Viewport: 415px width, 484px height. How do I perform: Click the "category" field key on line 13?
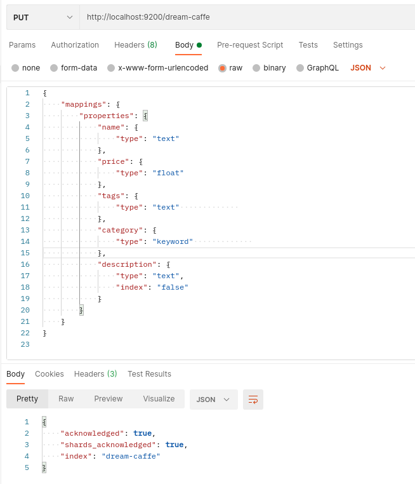pyautogui.click(x=120, y=231)
